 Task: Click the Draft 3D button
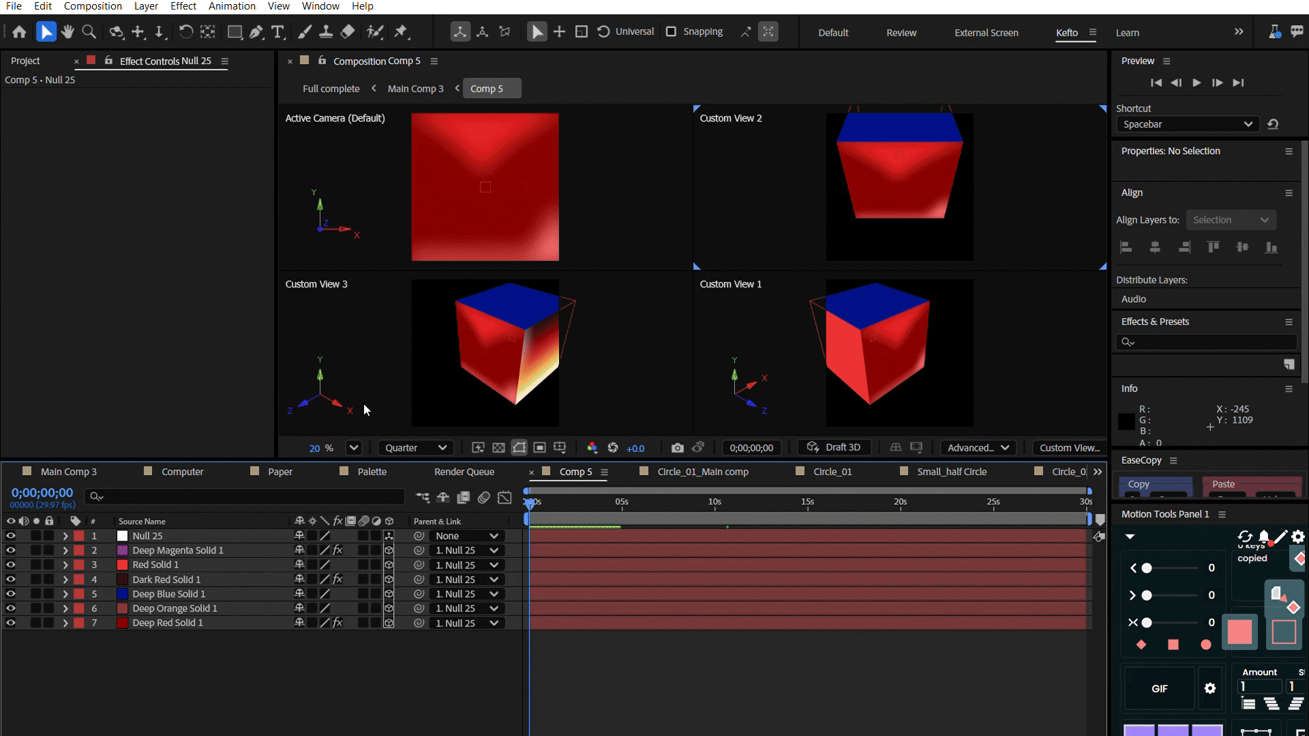click(x=834, y=448)
